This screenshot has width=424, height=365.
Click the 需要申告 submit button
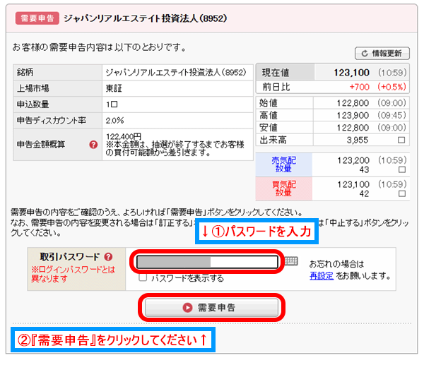pos(211,307)
